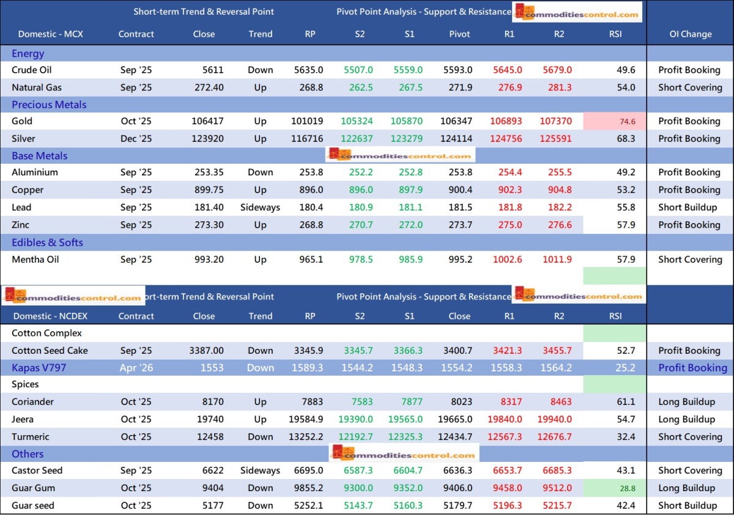The height and width of the screenshot is (515, 734).
Task: Expand the Precious Metals section header
Action: coord(49,104)
